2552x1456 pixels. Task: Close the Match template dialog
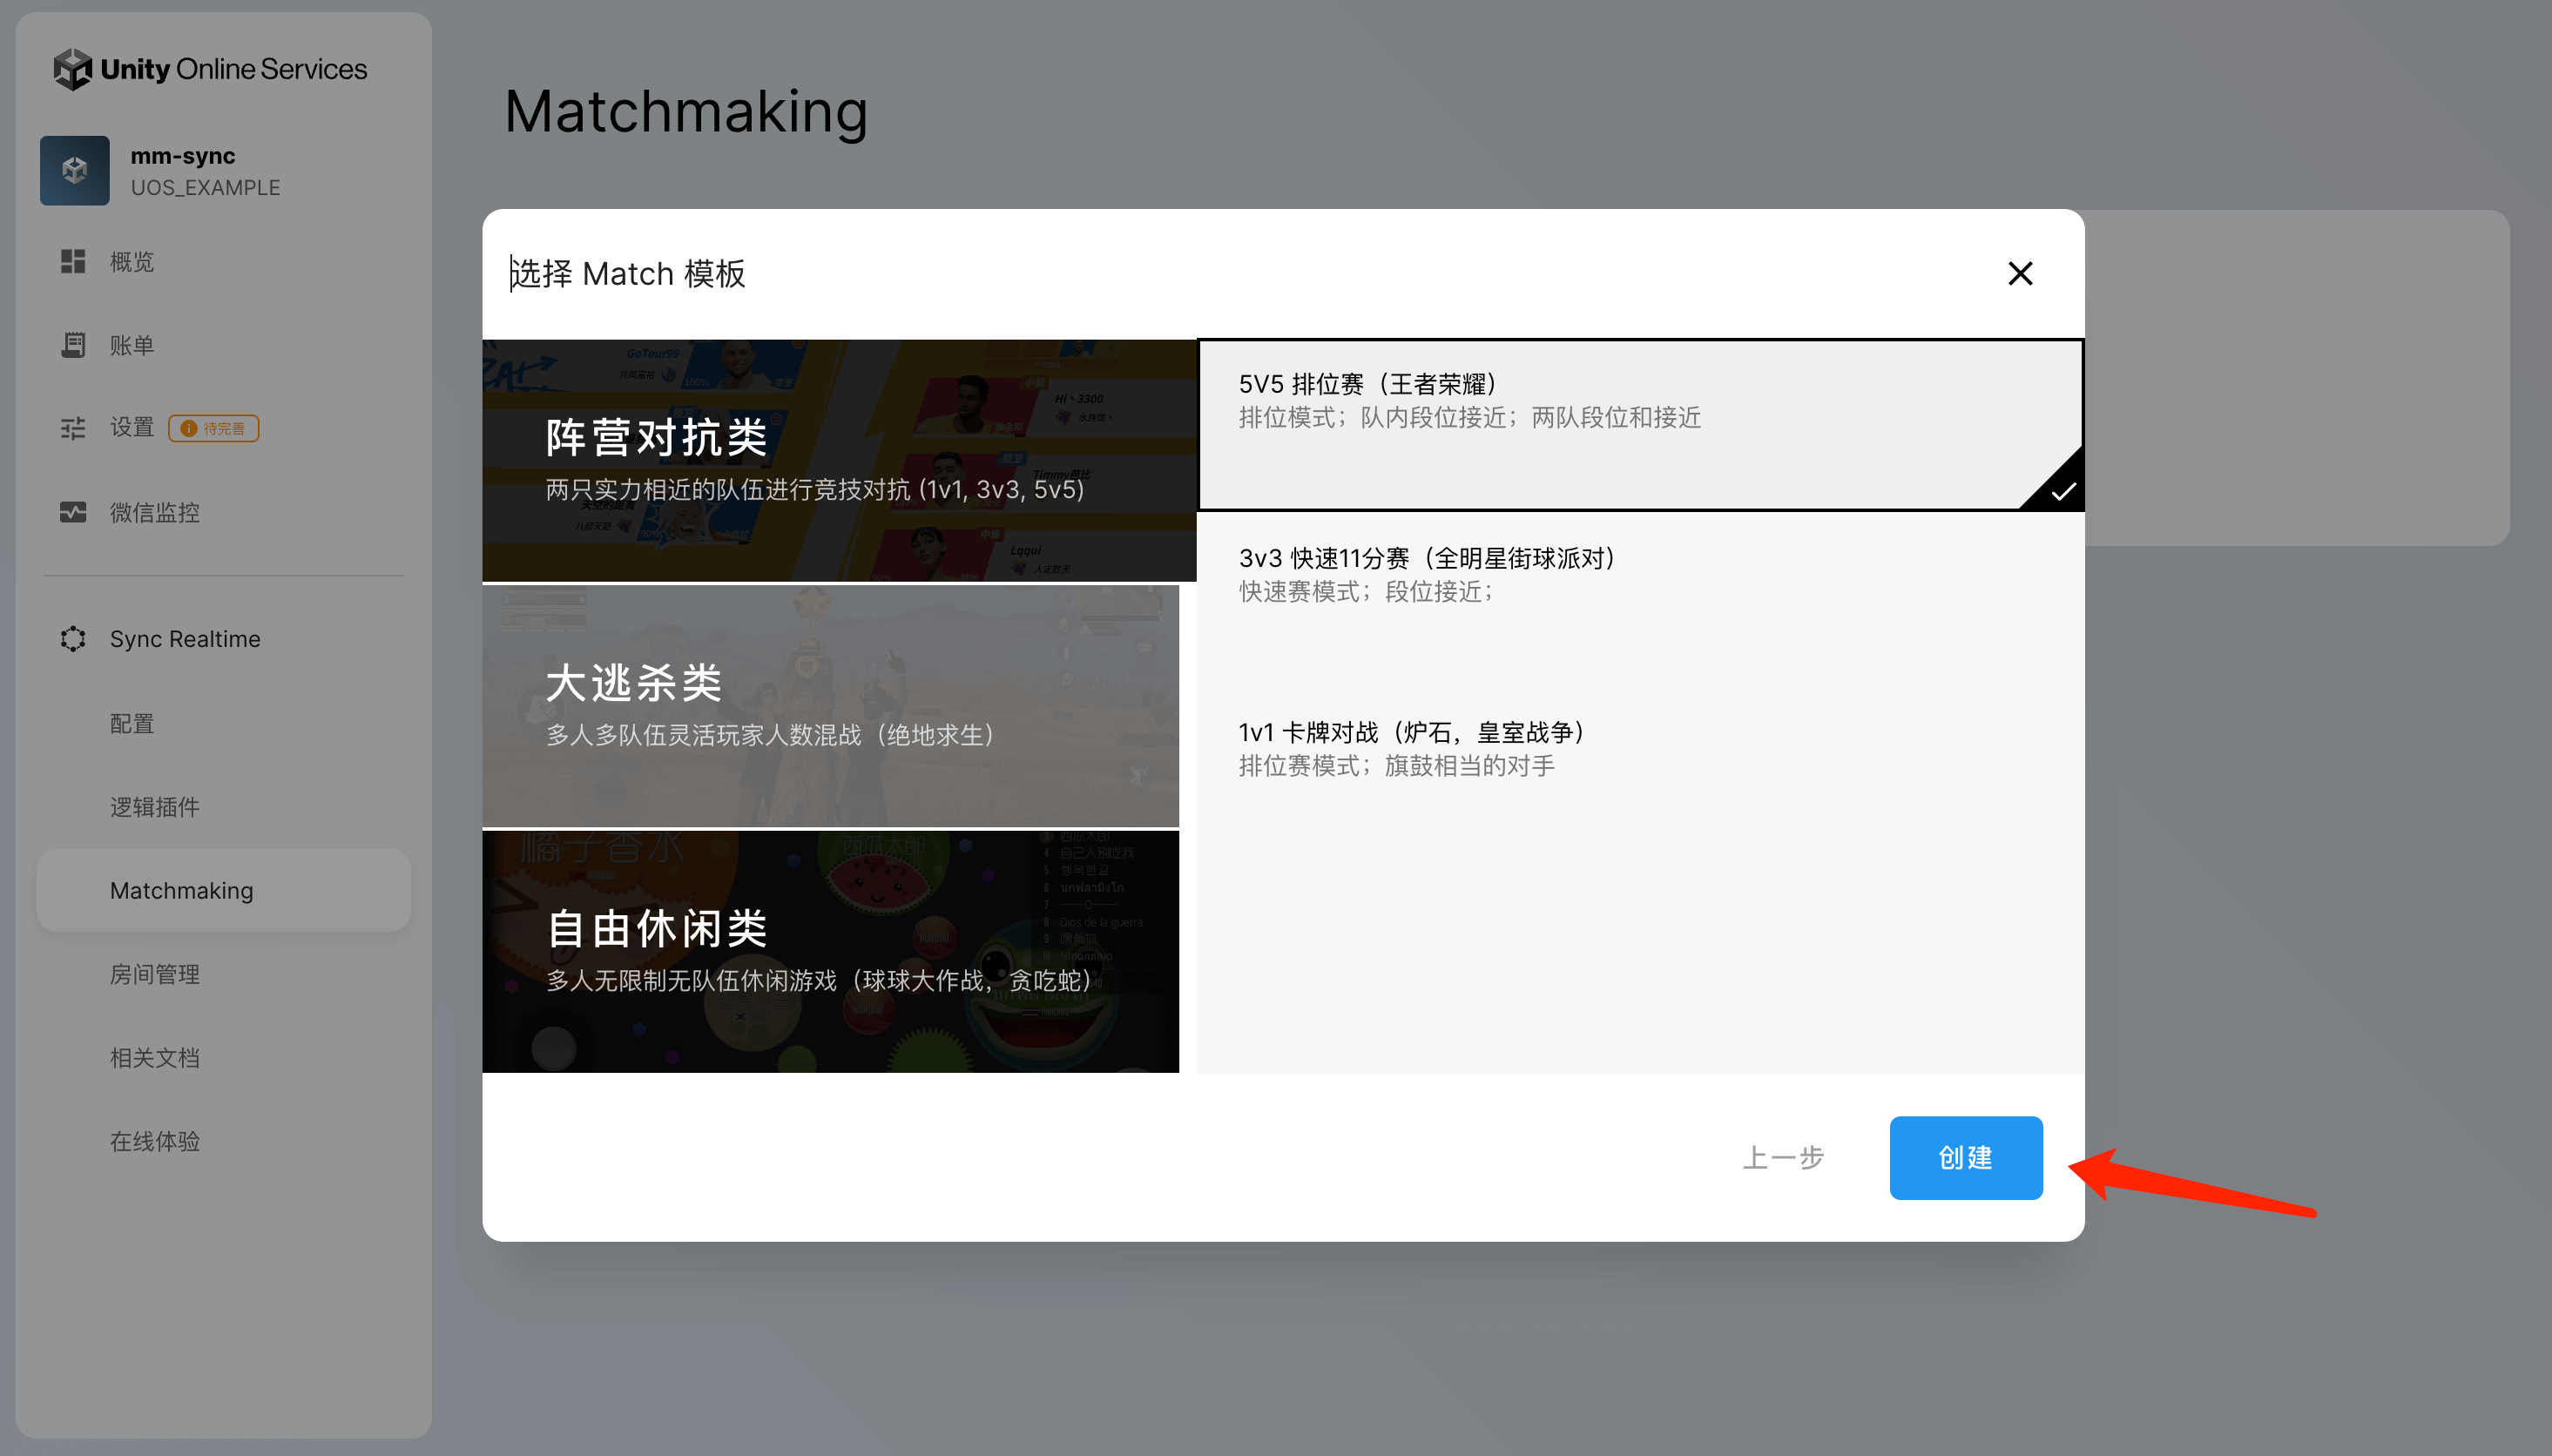pyautogui.click(x=2020, y=273)
